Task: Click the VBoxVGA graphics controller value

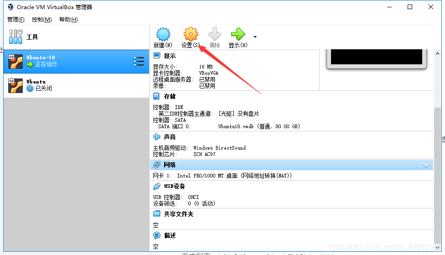Action: (209, 73)
